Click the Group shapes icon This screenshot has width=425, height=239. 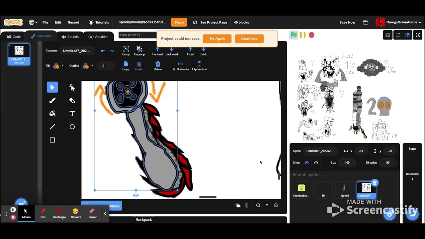point(126,49)
